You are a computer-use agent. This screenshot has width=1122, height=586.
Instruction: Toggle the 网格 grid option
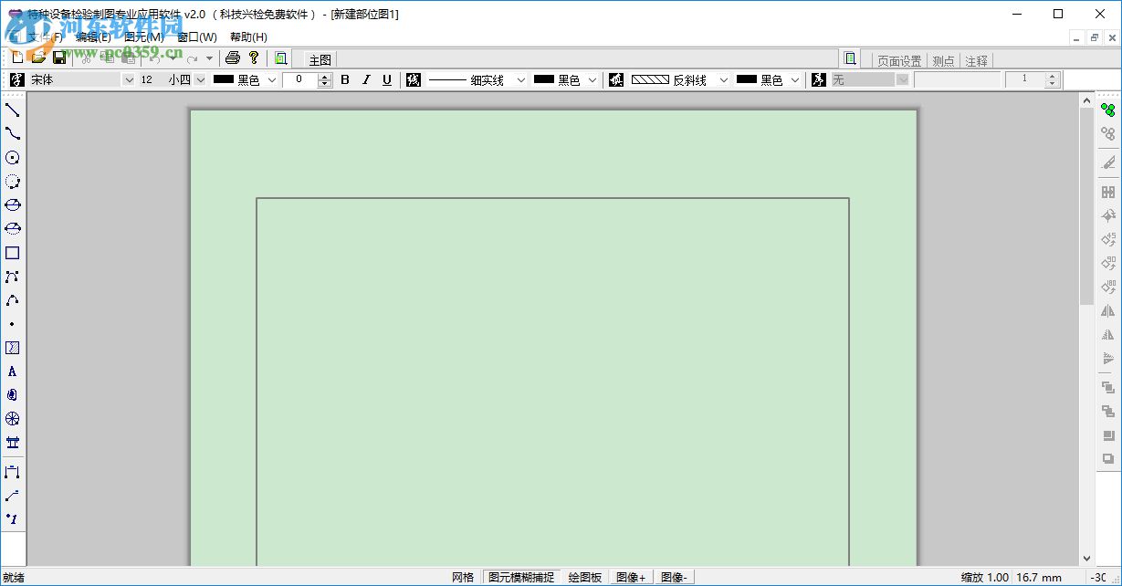[463, 577]
